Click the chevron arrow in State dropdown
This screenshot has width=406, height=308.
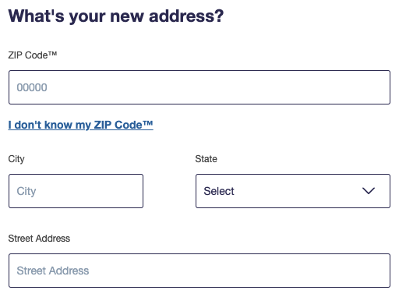coord(369,191)
